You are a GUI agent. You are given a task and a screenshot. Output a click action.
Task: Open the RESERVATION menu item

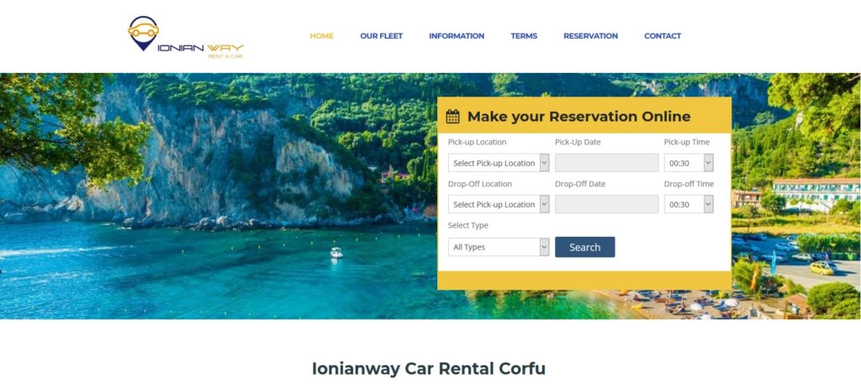pyautogui.click(x=591, y=36)
